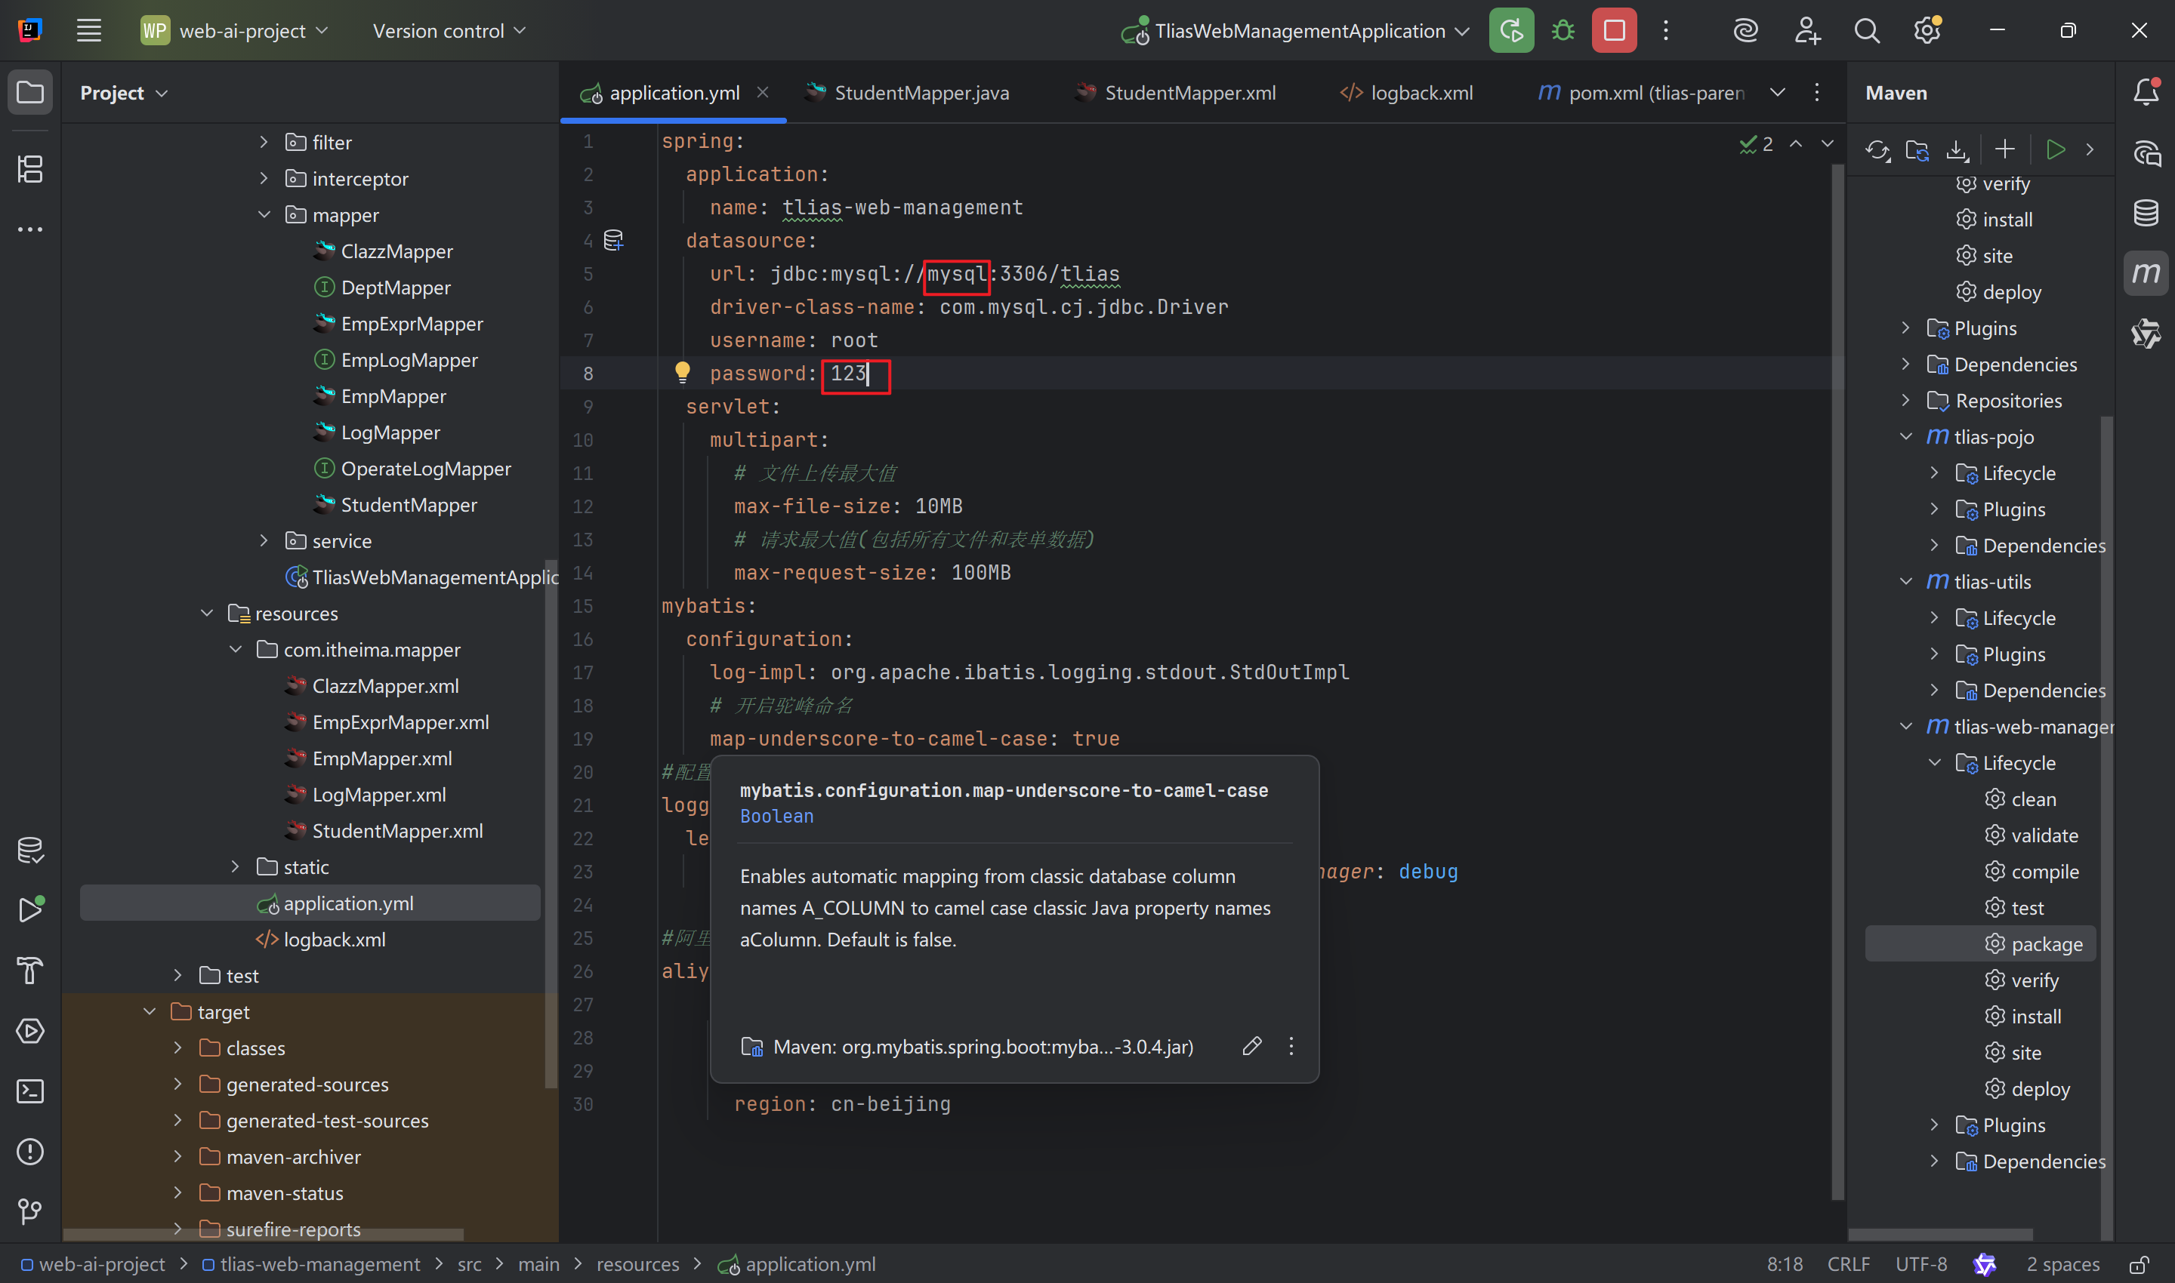This screenshot has height=1283, width=2175.
Task: Click the UTF-8 encoding in status bar
Action: point(1920,1265)
